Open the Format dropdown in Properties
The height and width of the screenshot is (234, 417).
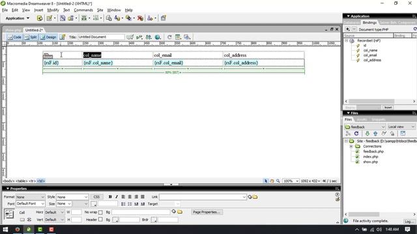pos(30,197)
